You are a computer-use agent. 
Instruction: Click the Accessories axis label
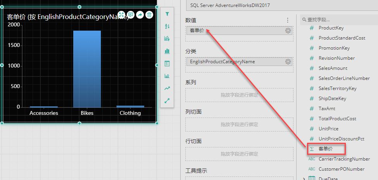(x=44, y=113)
